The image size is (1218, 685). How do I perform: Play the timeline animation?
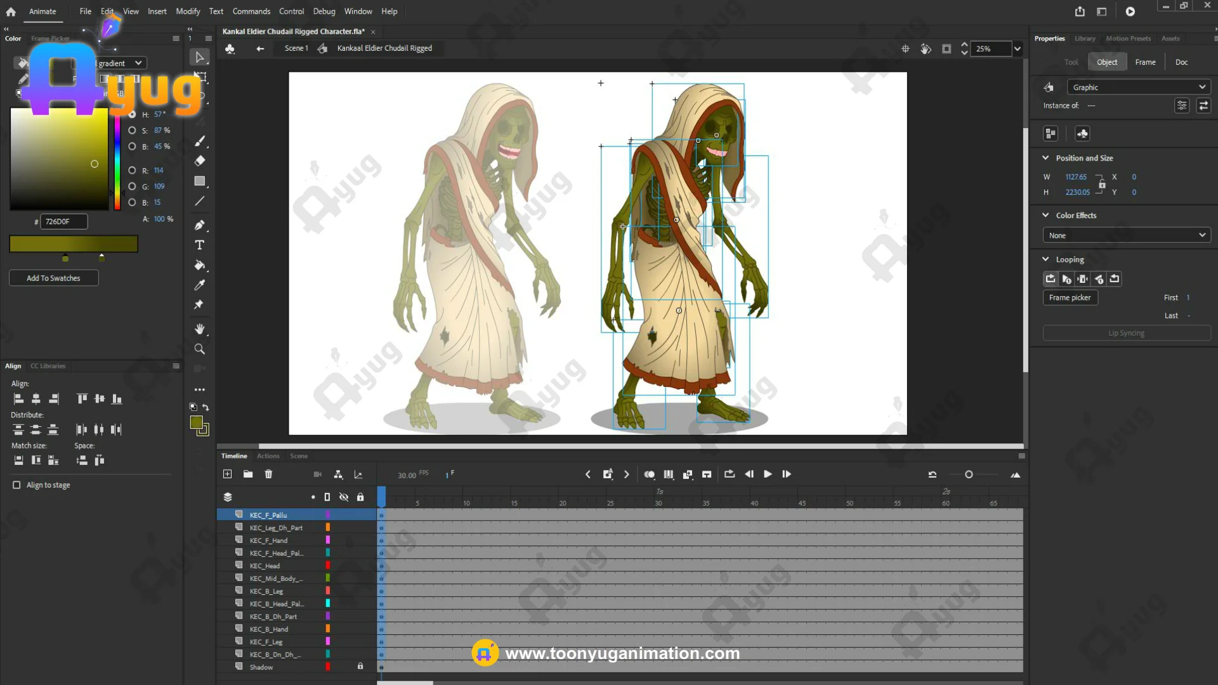[x=768, y=474]
